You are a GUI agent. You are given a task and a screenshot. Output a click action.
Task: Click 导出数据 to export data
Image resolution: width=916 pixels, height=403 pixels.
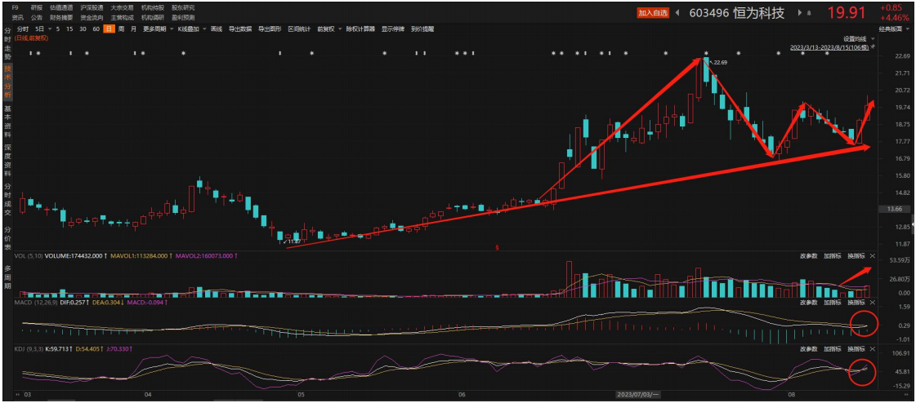(x=240, y=29)
